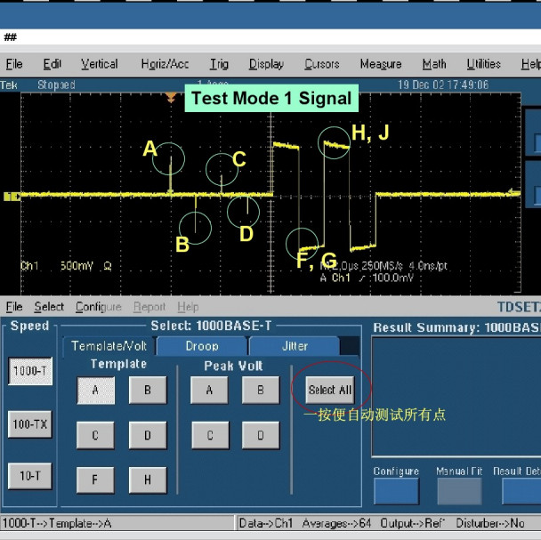541x540 pixels.
Task: Click the Manual Fit button
Action: tap(458, 491)
